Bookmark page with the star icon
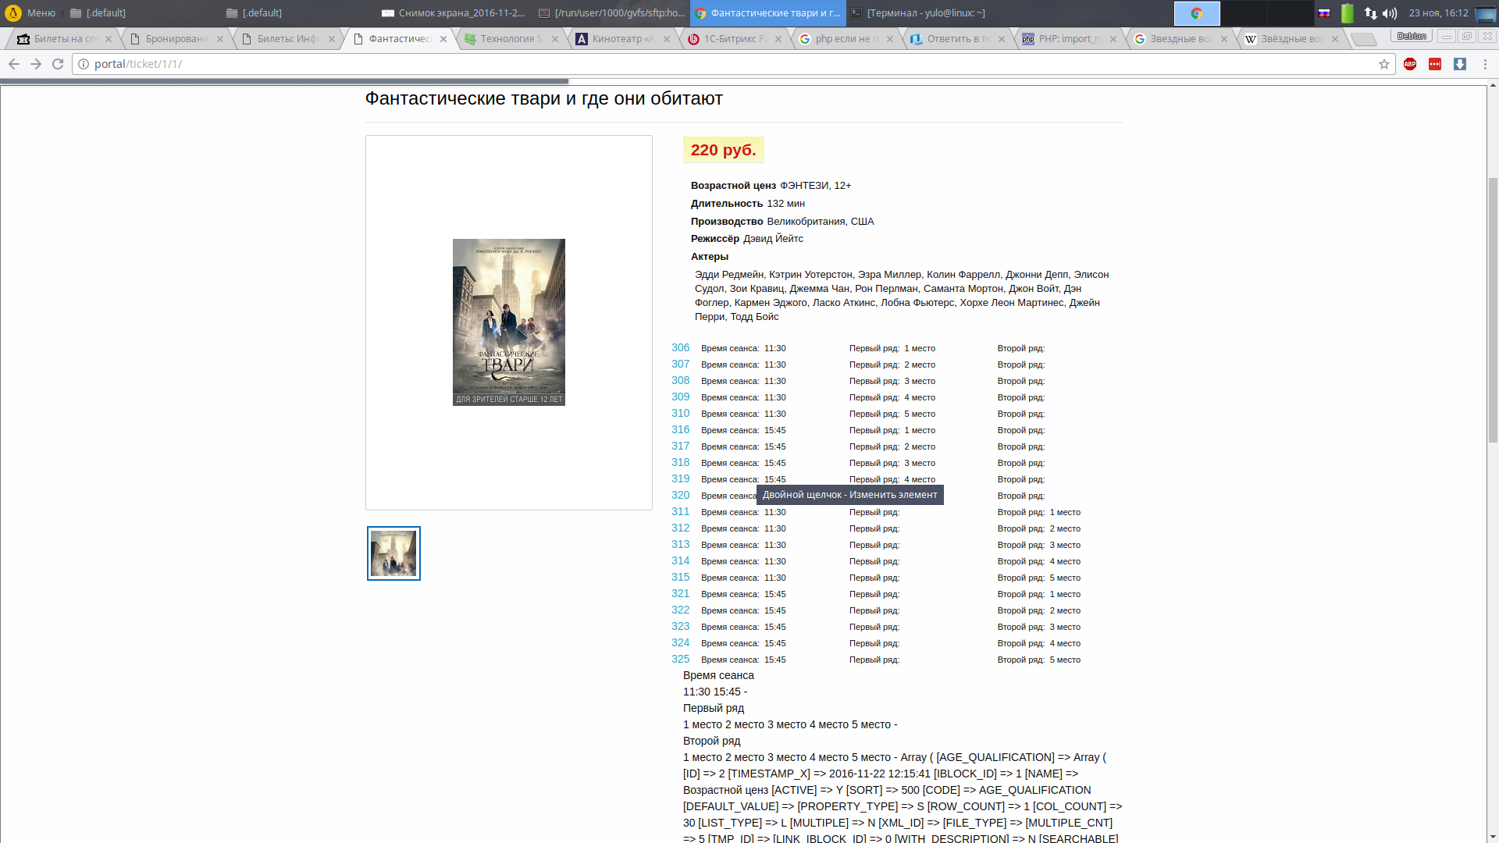This screenshot has height=843, width=1499. click(1384, 64)
